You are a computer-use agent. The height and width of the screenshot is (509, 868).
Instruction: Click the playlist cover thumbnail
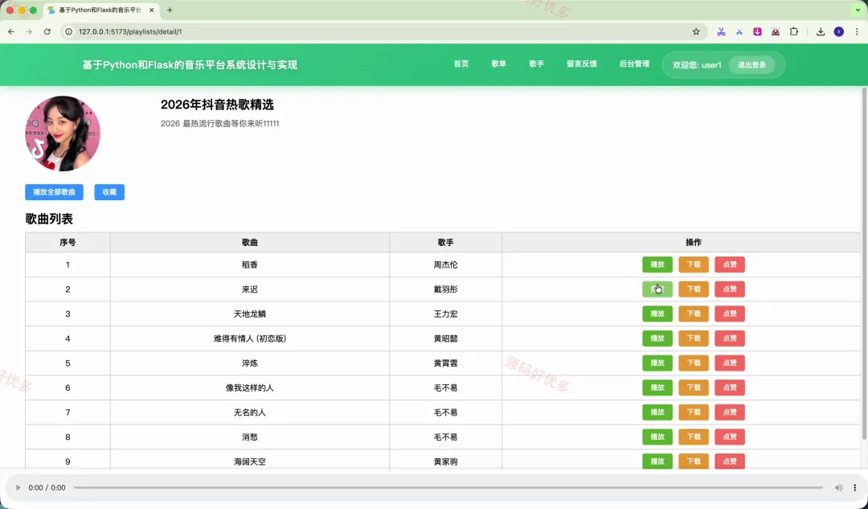(63, 133)
